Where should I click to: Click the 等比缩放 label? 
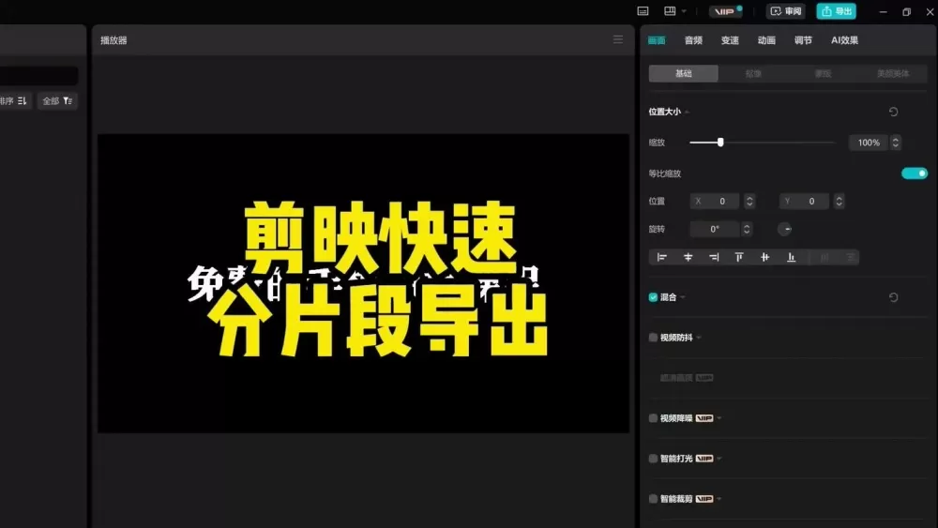[665, 173]
